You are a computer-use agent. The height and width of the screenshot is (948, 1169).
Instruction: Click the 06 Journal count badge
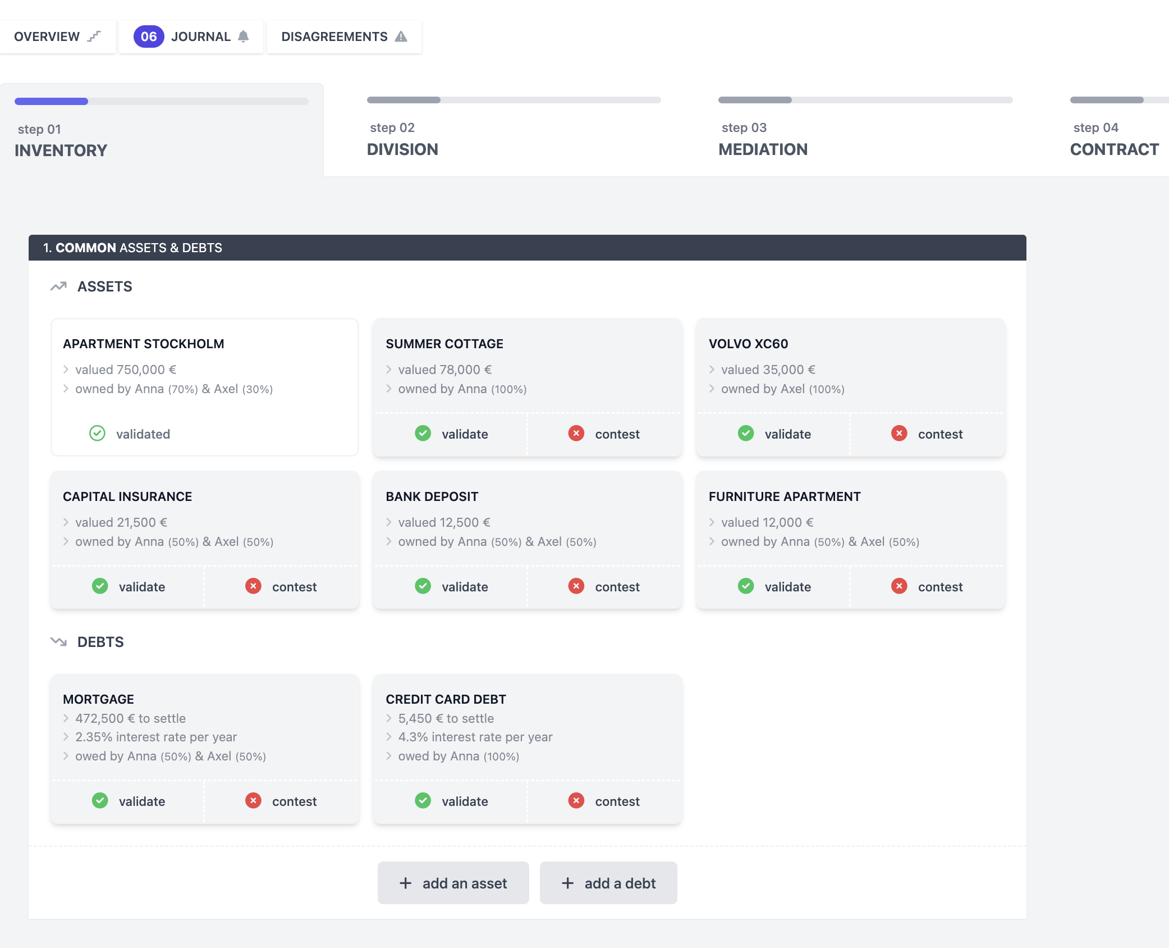[x=149, y=37]
